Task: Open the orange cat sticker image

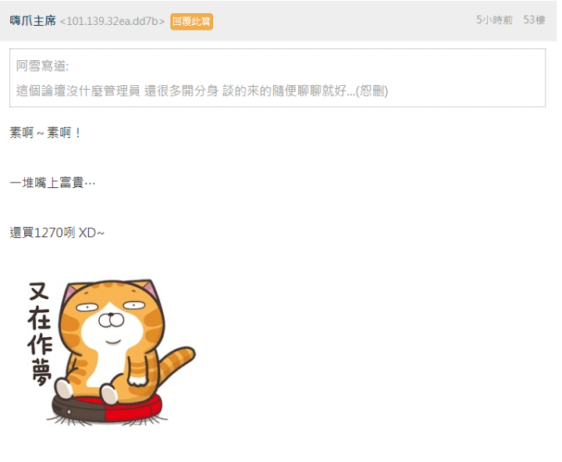Action: (111, 352)
